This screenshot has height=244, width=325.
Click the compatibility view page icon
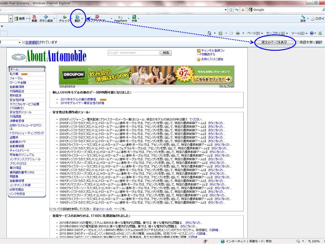click(231, 10)
